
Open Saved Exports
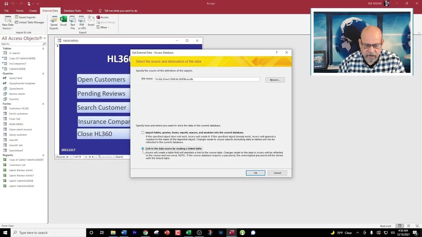click(x=54, y=22)
